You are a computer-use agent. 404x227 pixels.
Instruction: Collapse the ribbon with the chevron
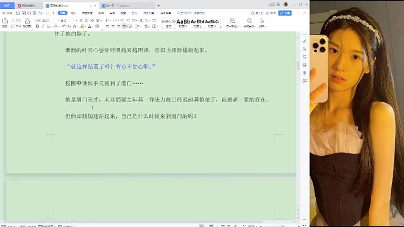[304, 13]
